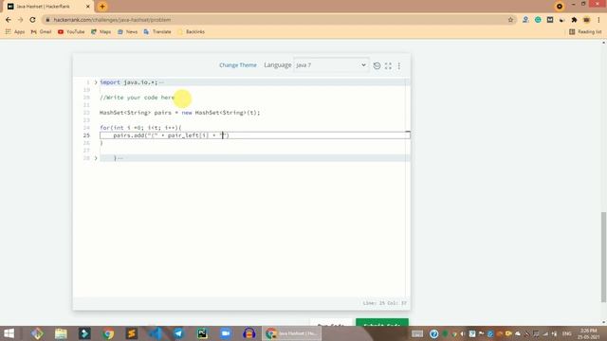Viewport: 607px width, 341px height.
Task: Open the Chrome three-dot menu
Action: pyautogui.click(x=598, y=20)
